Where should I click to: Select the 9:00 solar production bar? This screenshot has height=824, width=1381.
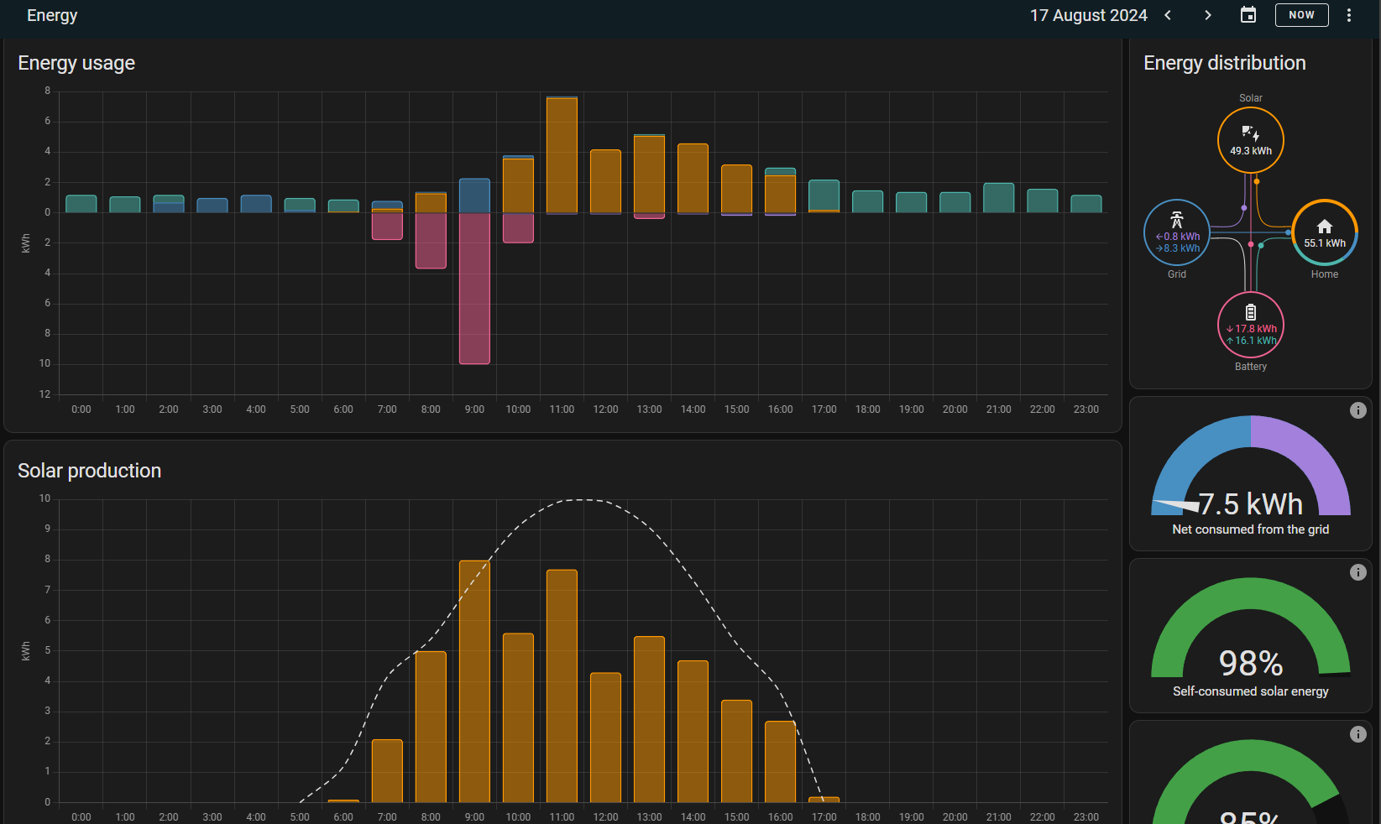tap(474, 681)
